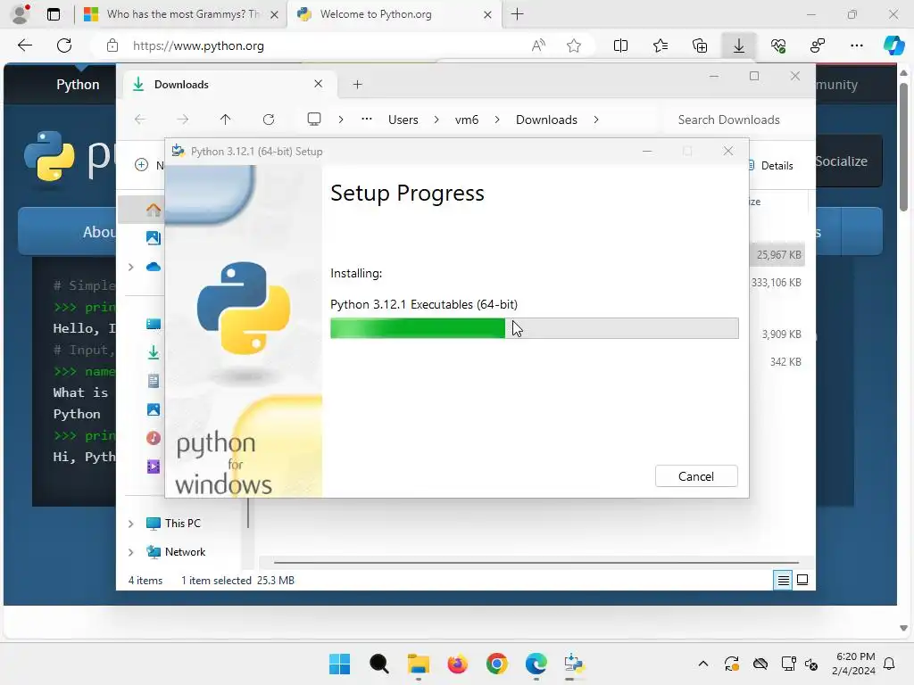Switch File Explorer to large thumbnails view
Image resolution: width=914 pixels, height=685 pixels.
click(802, 580)
